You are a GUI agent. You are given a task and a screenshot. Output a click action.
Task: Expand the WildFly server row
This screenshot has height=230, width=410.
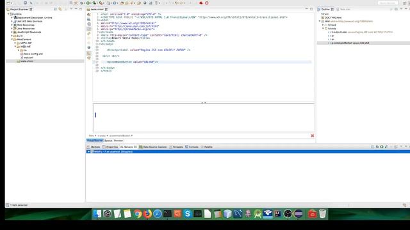[88, 151]
